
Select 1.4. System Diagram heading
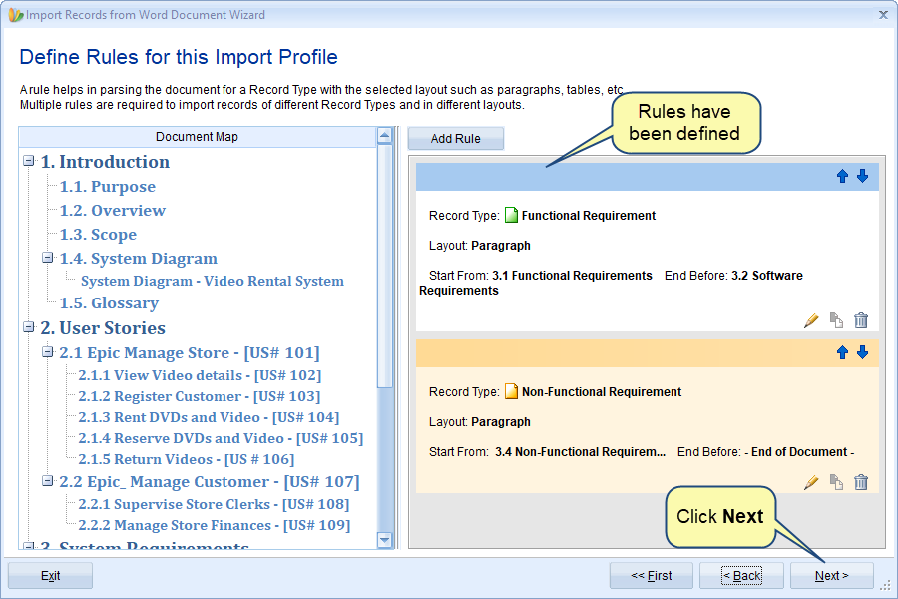pos(138,259)
